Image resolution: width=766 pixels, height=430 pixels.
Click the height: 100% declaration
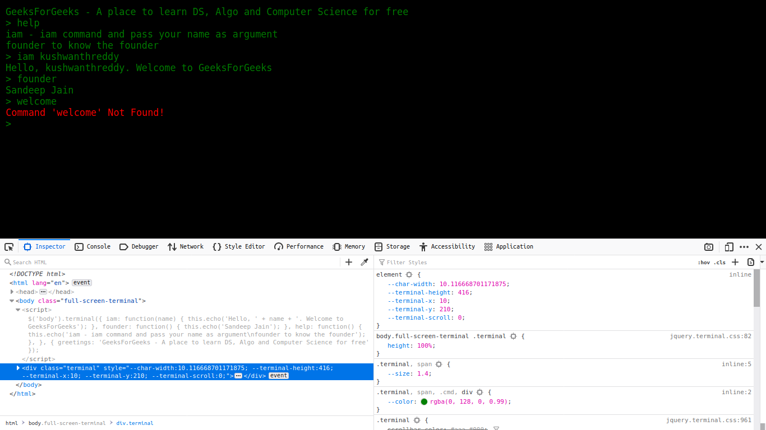coord(412,346)
